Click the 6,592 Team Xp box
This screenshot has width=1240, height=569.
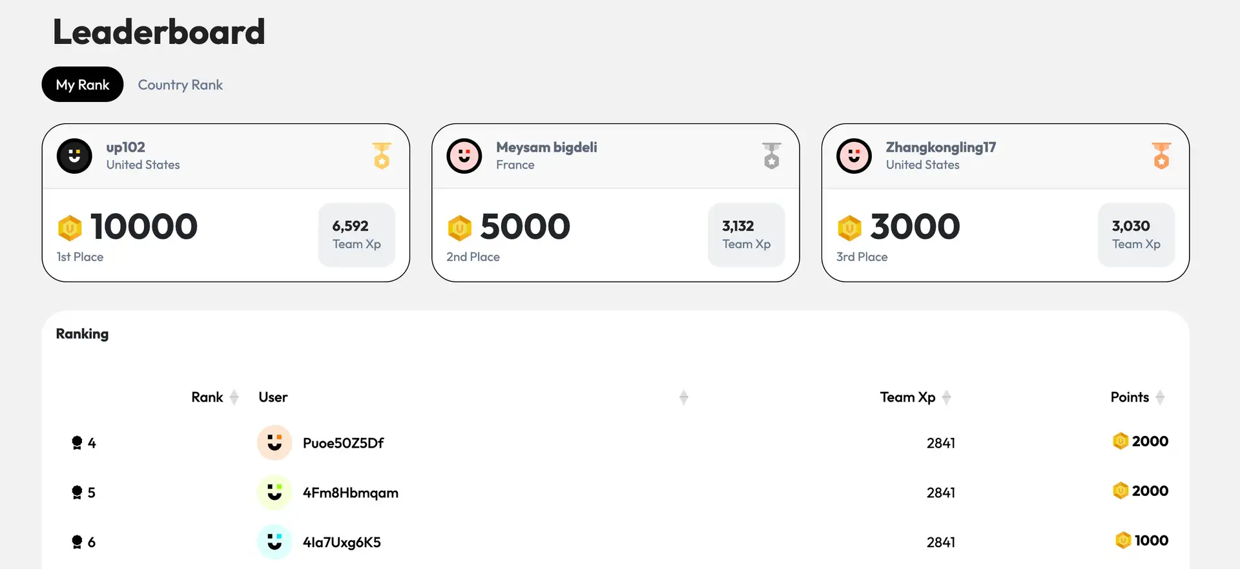pyautogui.click(x=356, y=234)
